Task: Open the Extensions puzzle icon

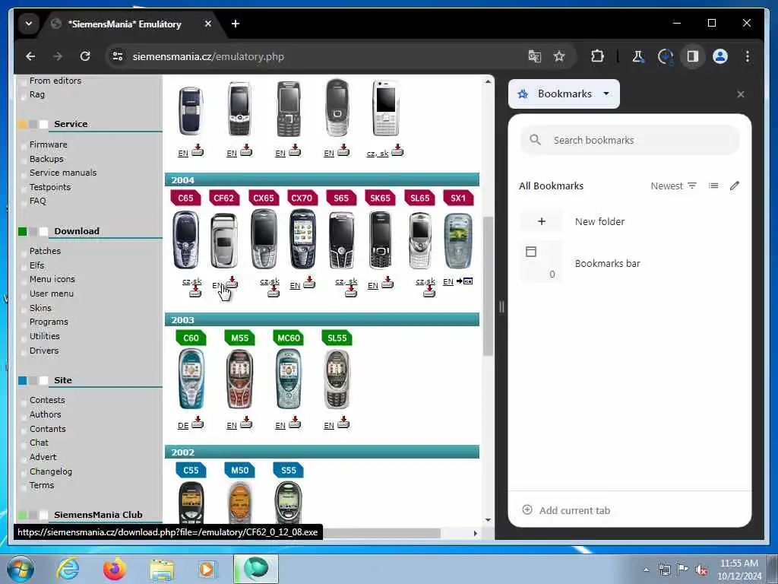Action: coord(597,56)
